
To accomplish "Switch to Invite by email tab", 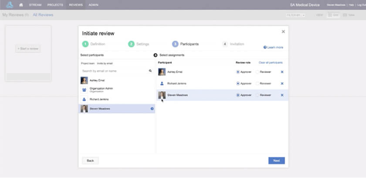I will 105,63.
